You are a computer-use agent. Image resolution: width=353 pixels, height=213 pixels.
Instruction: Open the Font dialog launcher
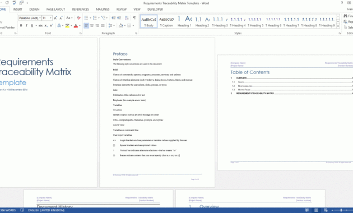81,33
